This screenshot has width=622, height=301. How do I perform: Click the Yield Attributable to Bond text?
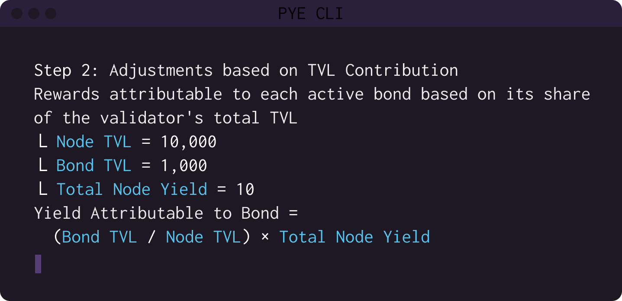coord(157,213)
